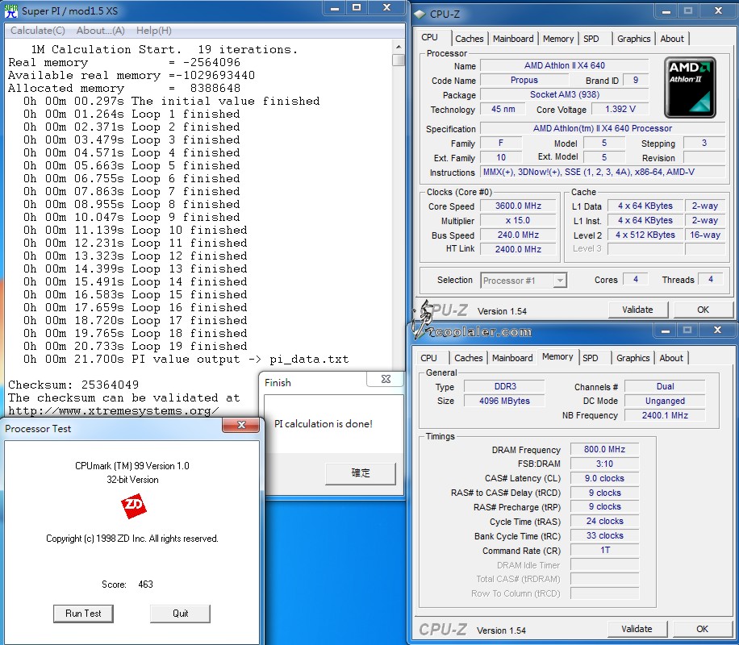This screenshot has width=739, height=645.
Task: Confirm the Finish dialog with 確定 button
Action: [361, 473]
